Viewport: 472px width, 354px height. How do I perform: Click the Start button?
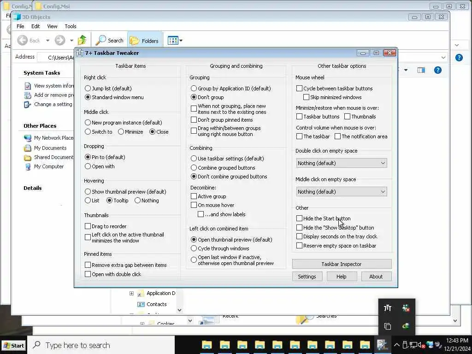(x=13, y=345)
